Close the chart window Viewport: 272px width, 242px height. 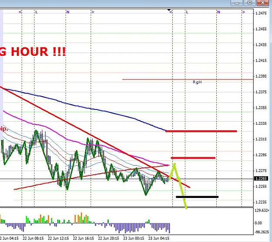point(262,3)
